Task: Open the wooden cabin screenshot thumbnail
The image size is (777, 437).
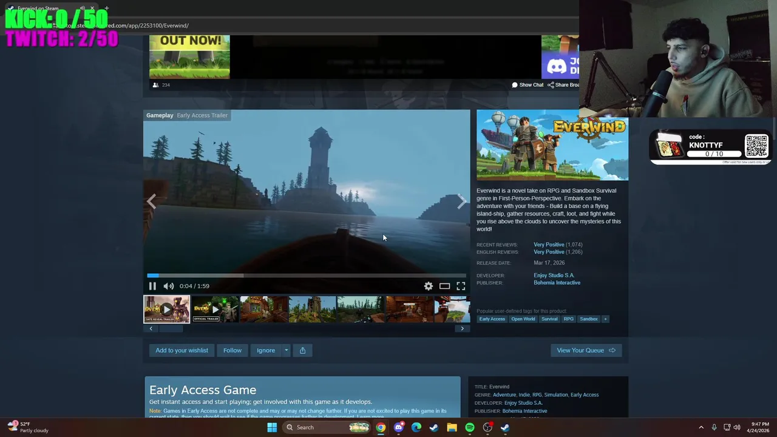Action: [x=263, y=309]
